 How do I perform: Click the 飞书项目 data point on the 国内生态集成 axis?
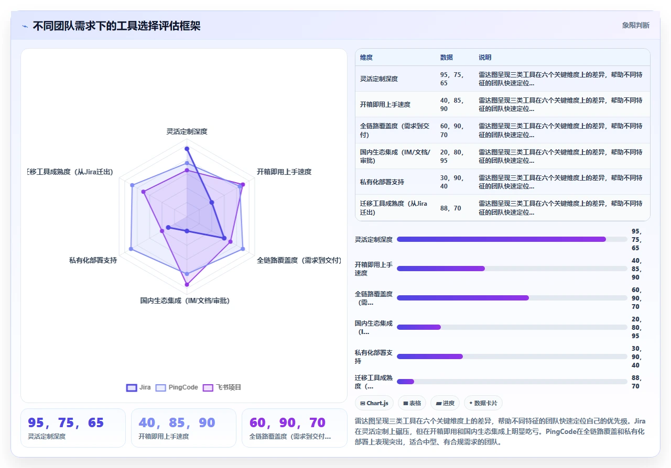[x=187, y=285]
